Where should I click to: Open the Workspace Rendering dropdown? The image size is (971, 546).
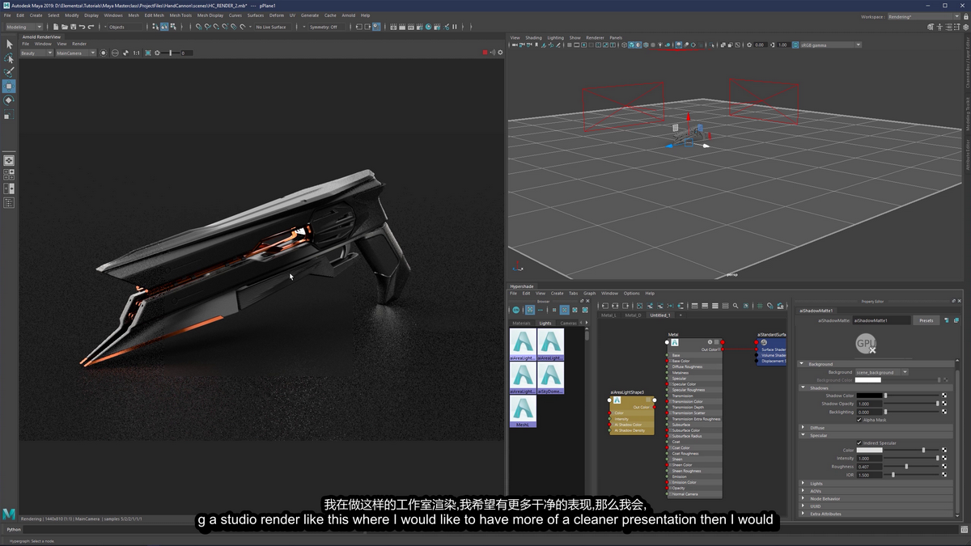[x=923, y=16]
